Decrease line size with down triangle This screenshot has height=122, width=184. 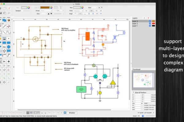click(x=51, y=14)
